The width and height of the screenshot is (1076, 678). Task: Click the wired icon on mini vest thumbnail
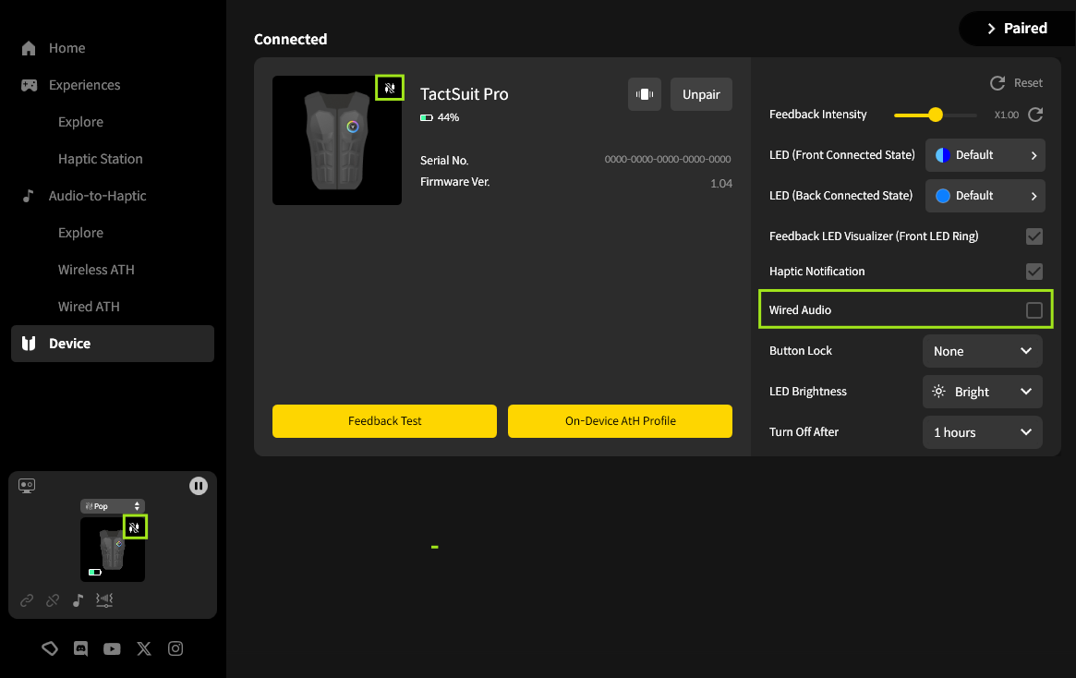[x=135, y=527]
